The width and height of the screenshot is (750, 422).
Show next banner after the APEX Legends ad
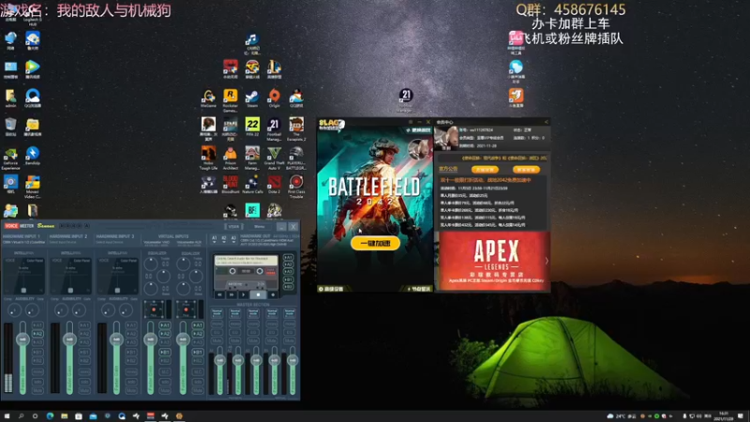547,261
